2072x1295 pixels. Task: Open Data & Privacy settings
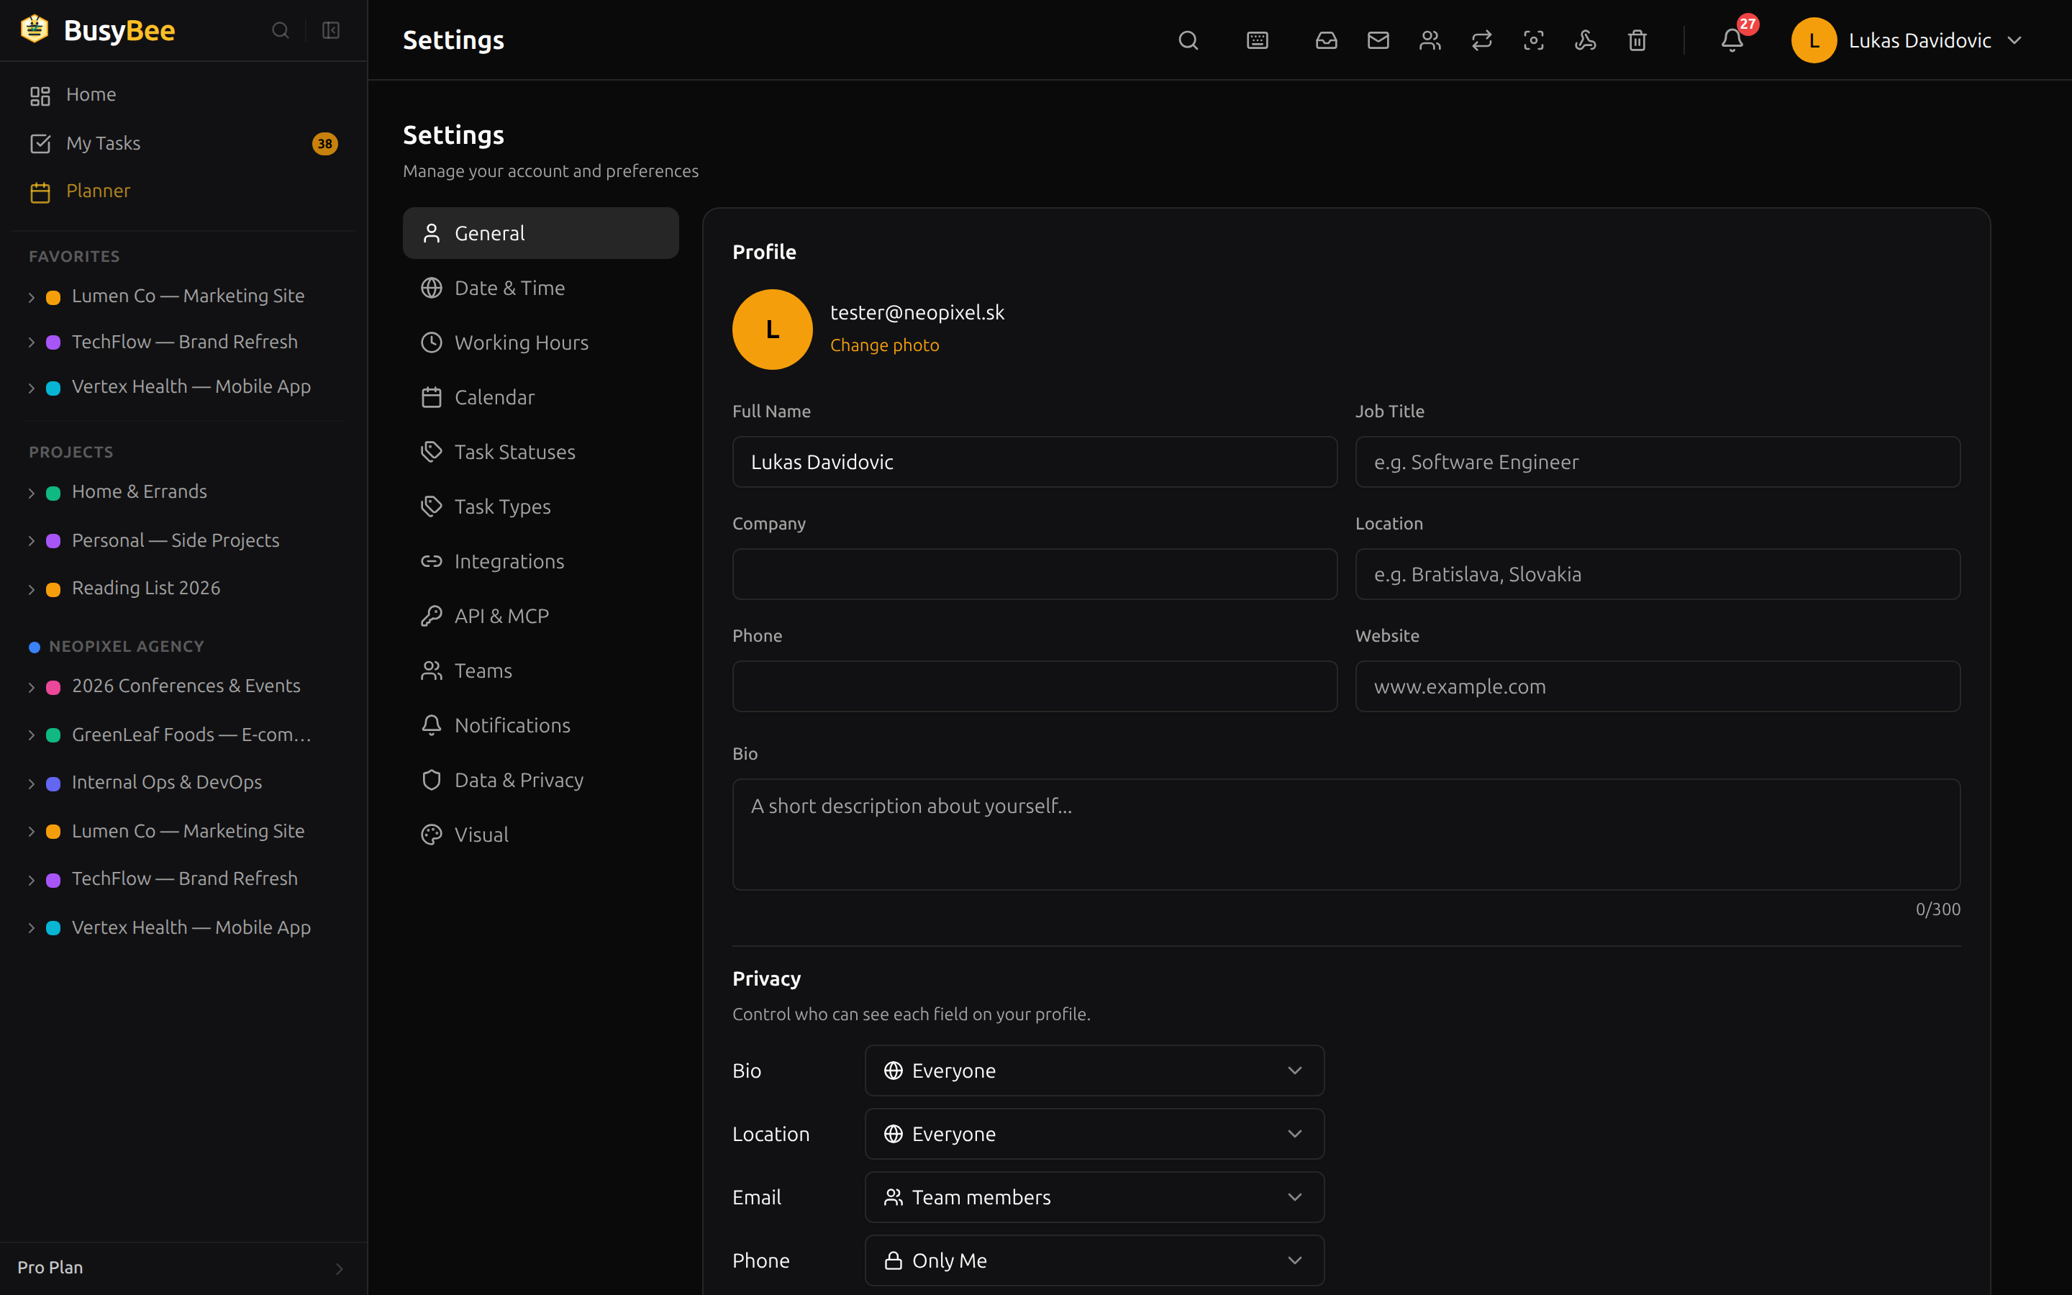point(540,781)
